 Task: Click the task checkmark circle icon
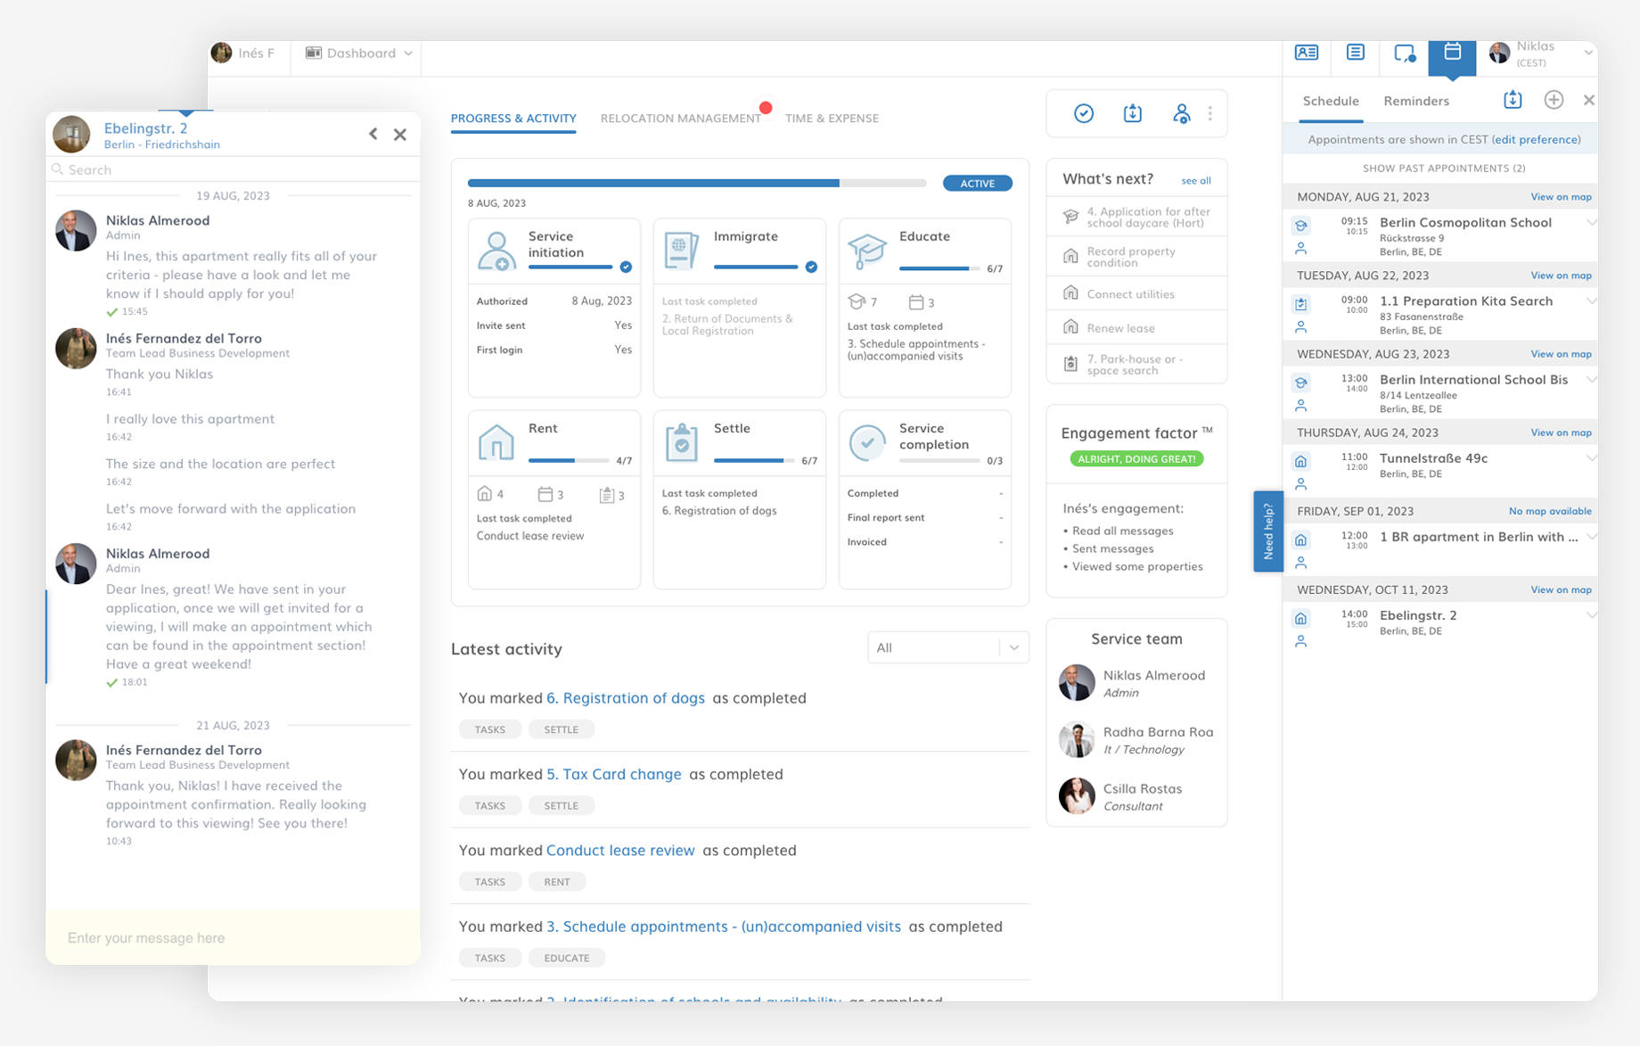click(1084, 113)
